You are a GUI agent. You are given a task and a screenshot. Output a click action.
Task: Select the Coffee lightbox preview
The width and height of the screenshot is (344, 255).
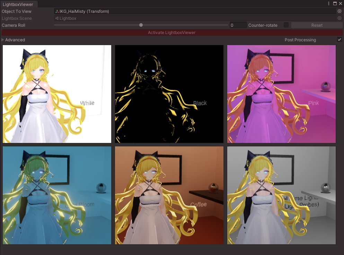click(169, 195)
